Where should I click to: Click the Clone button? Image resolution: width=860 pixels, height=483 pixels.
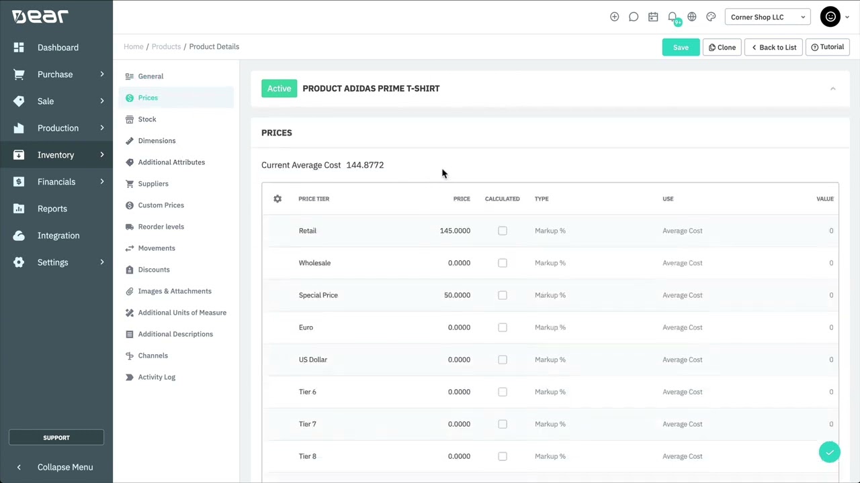722,47
